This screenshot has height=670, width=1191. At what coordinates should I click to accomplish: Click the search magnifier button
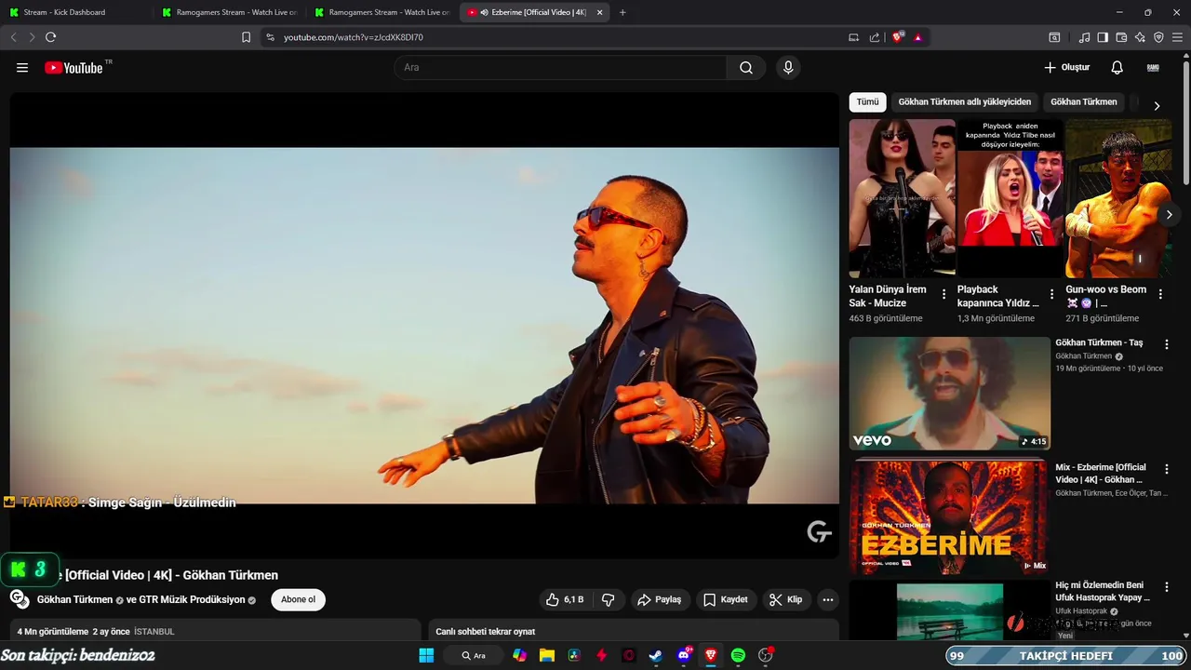746,68
